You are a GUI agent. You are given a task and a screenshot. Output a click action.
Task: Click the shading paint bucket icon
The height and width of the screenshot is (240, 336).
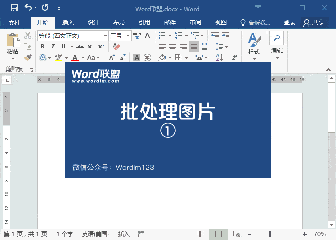pos(162,58)
